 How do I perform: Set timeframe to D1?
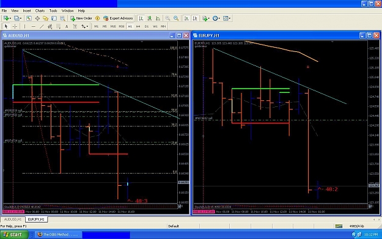tap(147, 26)
